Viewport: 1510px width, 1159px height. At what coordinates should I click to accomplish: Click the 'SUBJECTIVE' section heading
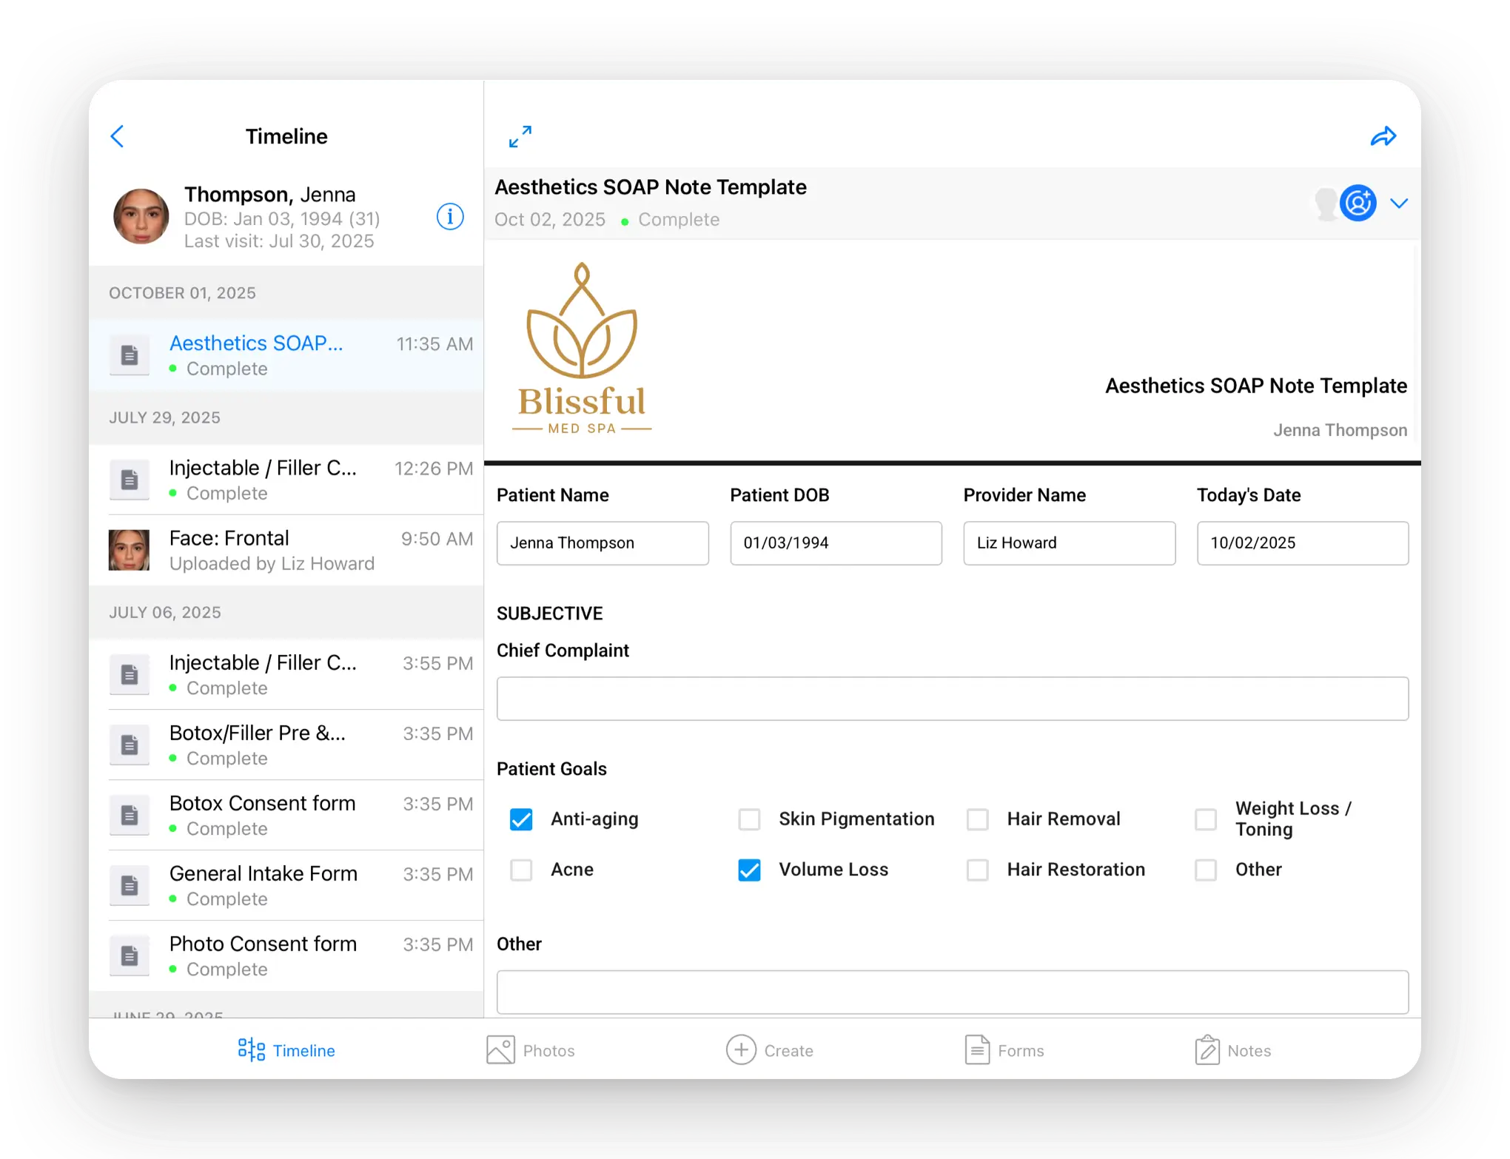coord(549,614)
